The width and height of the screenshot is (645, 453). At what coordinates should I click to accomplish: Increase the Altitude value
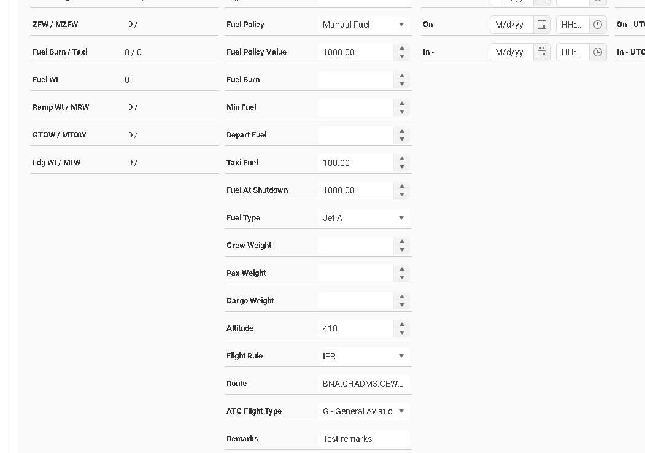(402, 325)
